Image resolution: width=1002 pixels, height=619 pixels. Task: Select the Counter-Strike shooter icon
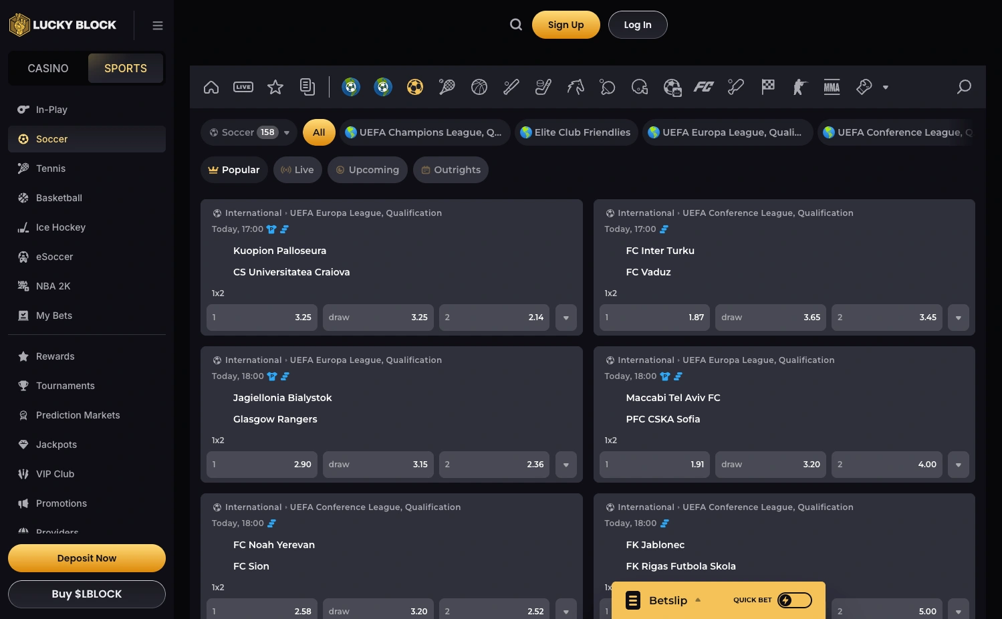(800, 87)
